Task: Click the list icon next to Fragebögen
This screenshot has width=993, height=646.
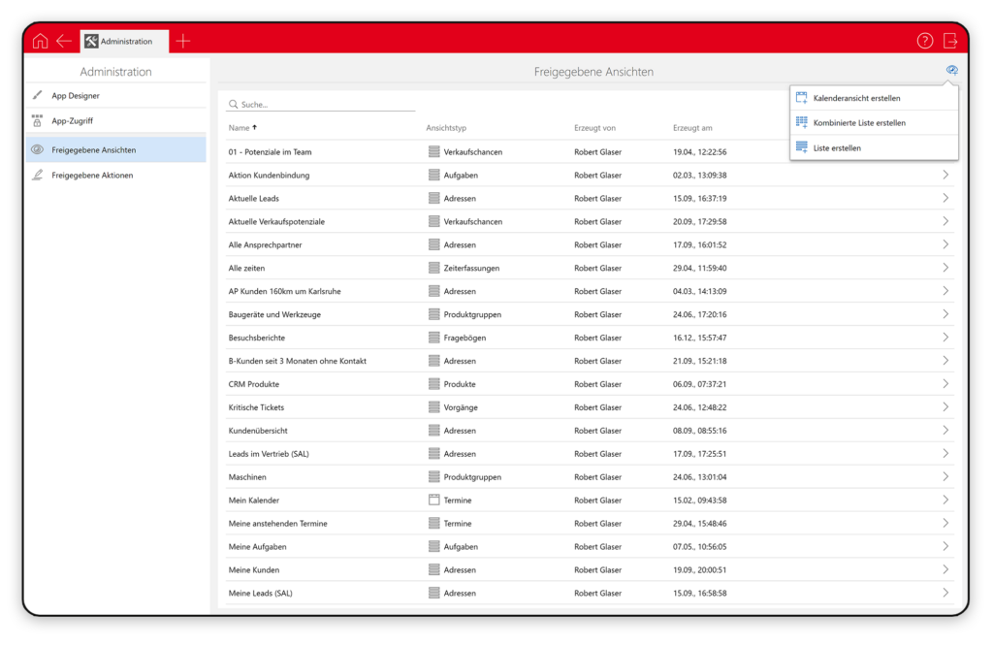Action: [x=434, y=338]
